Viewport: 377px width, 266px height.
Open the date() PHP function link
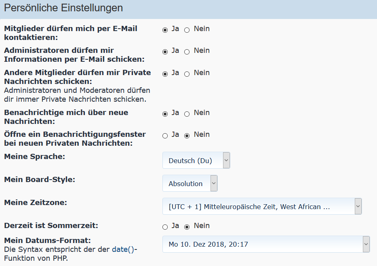123,249
